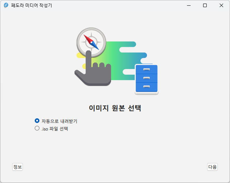Click the '페도라 미디어 작성기' window title

pos(32,5)
